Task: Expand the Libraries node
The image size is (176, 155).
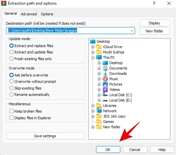Action: (x=93, y=106)
